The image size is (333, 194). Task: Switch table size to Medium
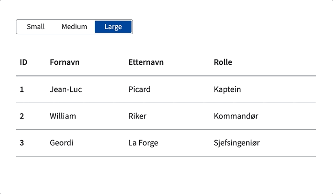pyautogui.click(x=74, y=27)
